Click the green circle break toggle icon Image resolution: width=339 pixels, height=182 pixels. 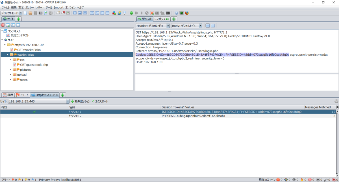click(x=131, y=13)
